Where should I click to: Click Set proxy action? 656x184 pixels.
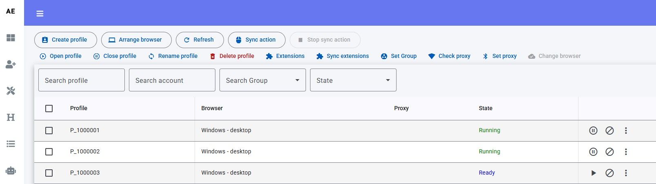click(x=499, y=56)
